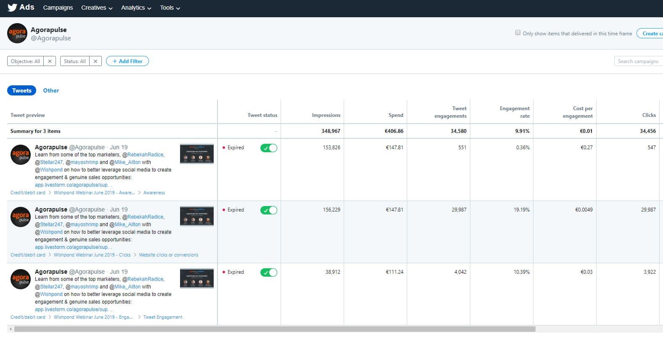Open 'Wishpond Webinar June 2019 - Enga...' link
The width and height of the screenshot is (663, 341).
[x=93, y=317]
